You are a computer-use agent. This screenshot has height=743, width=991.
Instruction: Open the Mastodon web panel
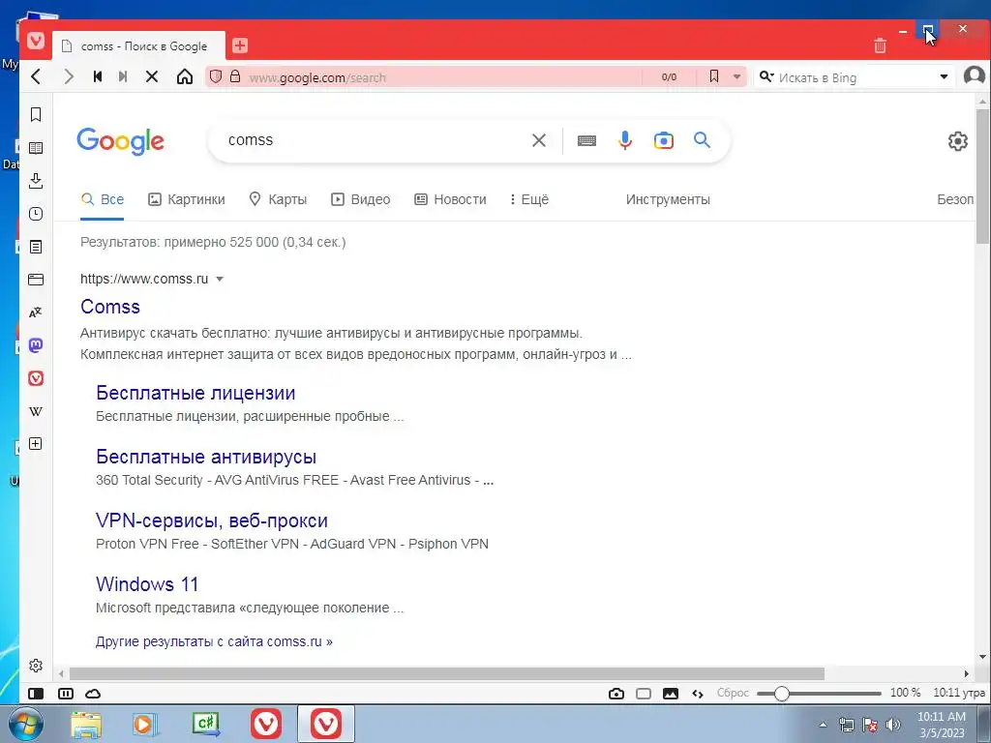coord(36,345)
